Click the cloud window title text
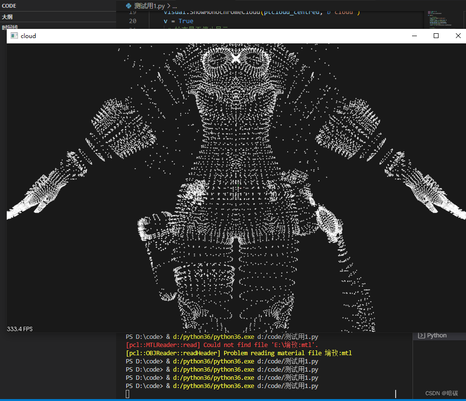This screenshot has width=466, height=401. pos(28,36)
